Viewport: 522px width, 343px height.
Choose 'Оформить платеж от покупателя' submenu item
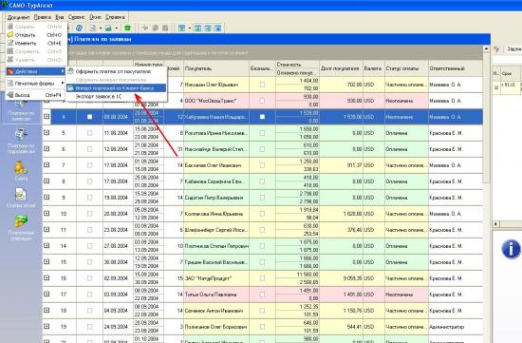[x=116, y=71]
